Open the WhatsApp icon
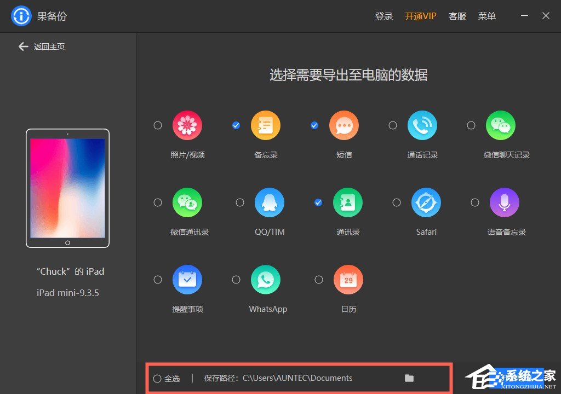561x394 pixels. point(267,279)
